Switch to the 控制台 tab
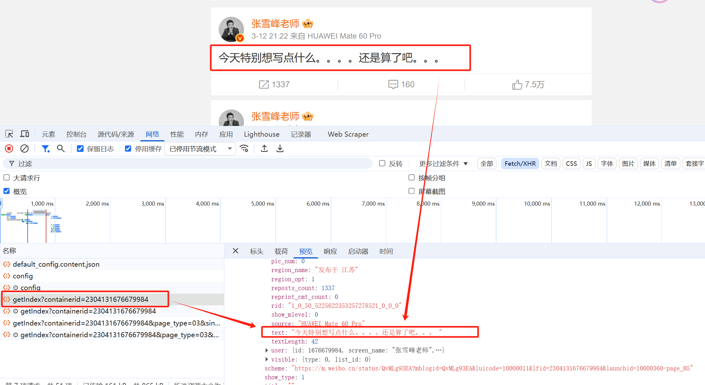The height and width of the screenshot is (385, 705). coord(76,134)
